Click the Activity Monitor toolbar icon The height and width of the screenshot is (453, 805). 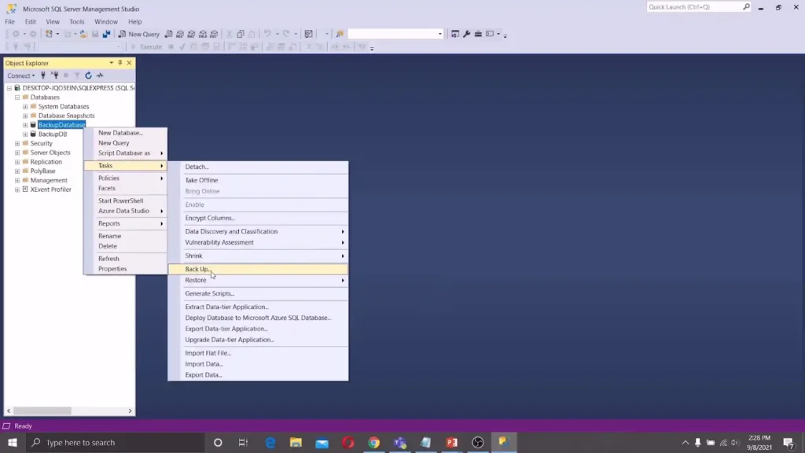[308, 34]
